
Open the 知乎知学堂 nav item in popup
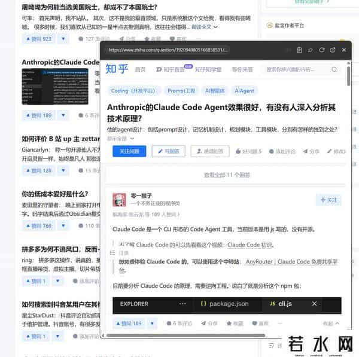208,69
